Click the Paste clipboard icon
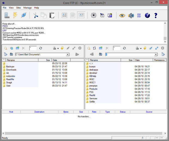Screen dimensions: 169x141 (x=52, y=15)
